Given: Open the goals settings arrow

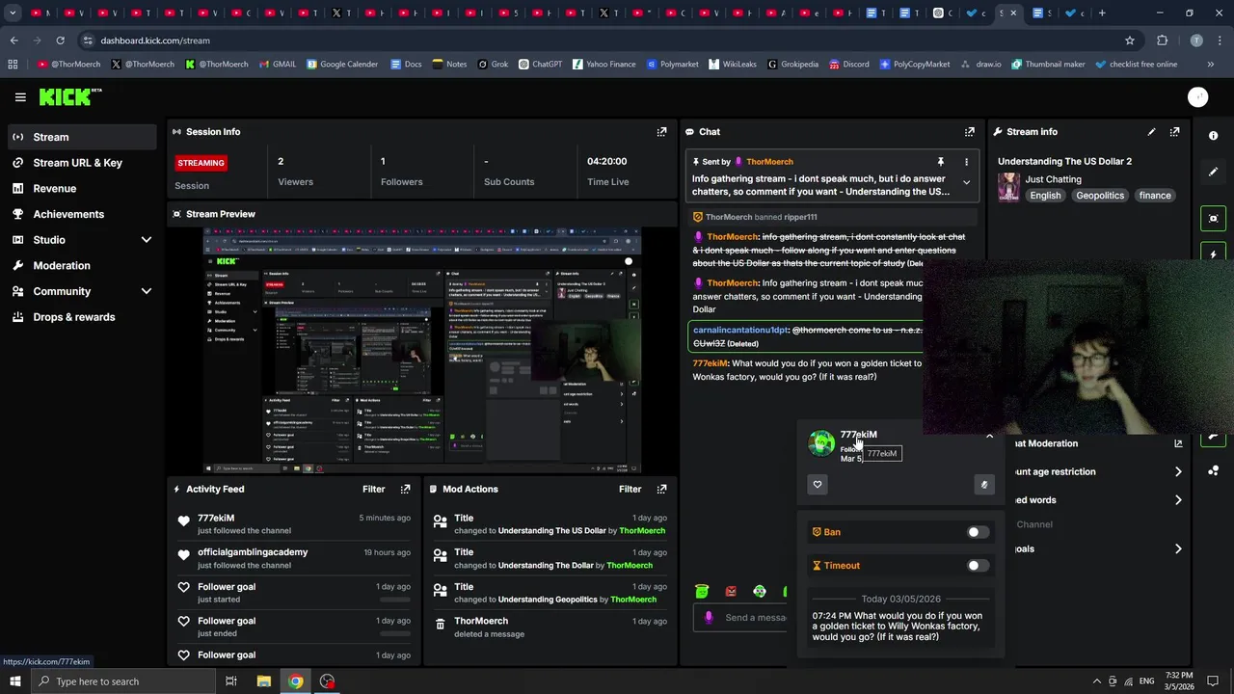Looking at the screenshot, I should point(1177,548).
